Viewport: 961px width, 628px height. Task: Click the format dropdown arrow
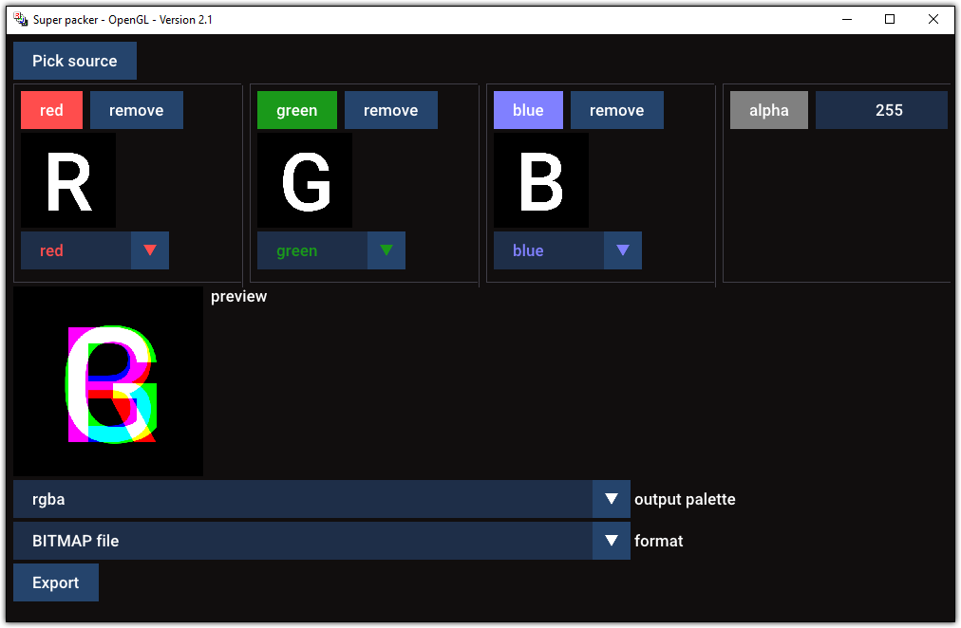pyautogui.click(x=612, y=541)
